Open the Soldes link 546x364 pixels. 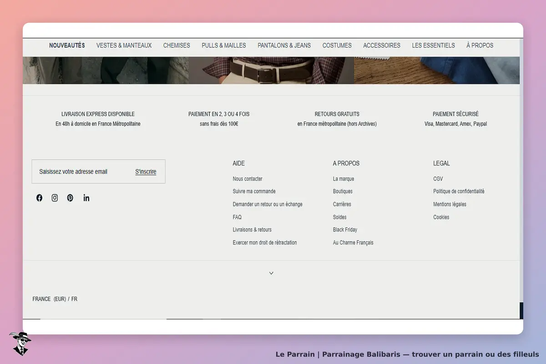tap(340, 217)
